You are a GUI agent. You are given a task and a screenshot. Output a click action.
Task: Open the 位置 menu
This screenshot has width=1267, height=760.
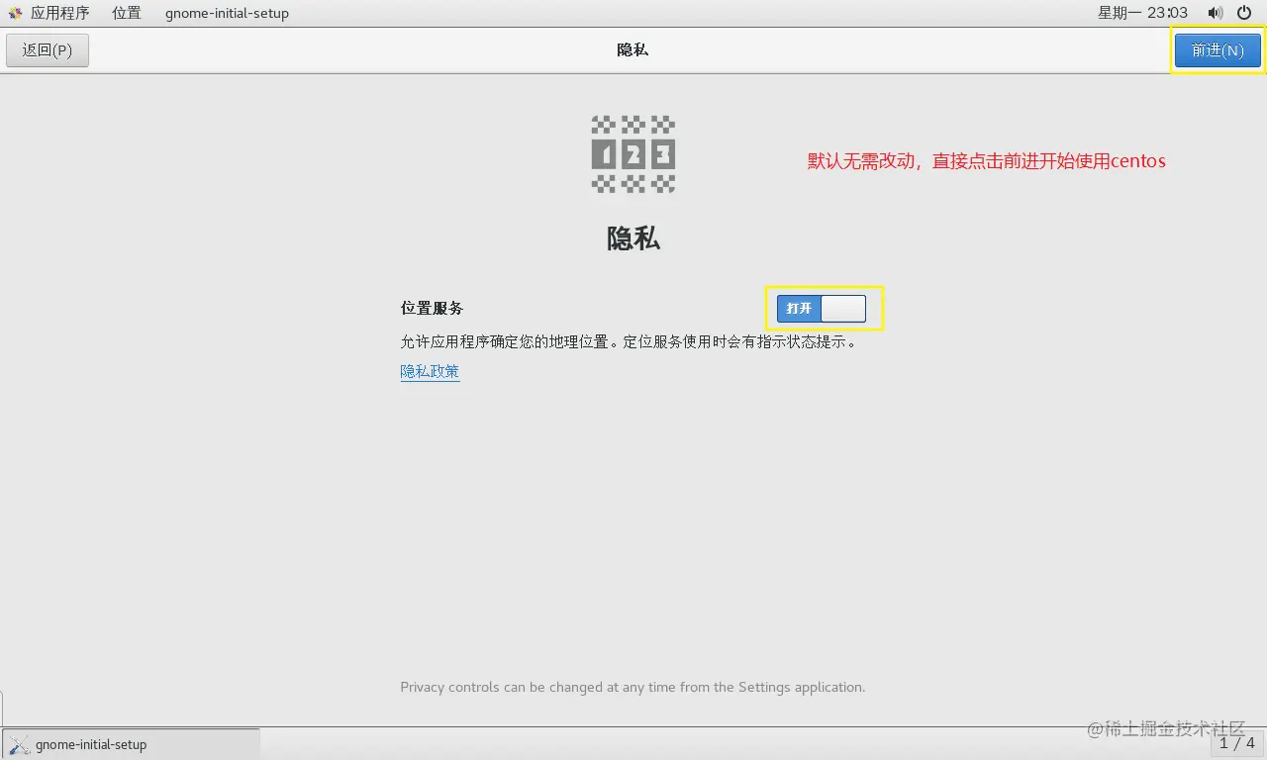[x=126, y=13]
